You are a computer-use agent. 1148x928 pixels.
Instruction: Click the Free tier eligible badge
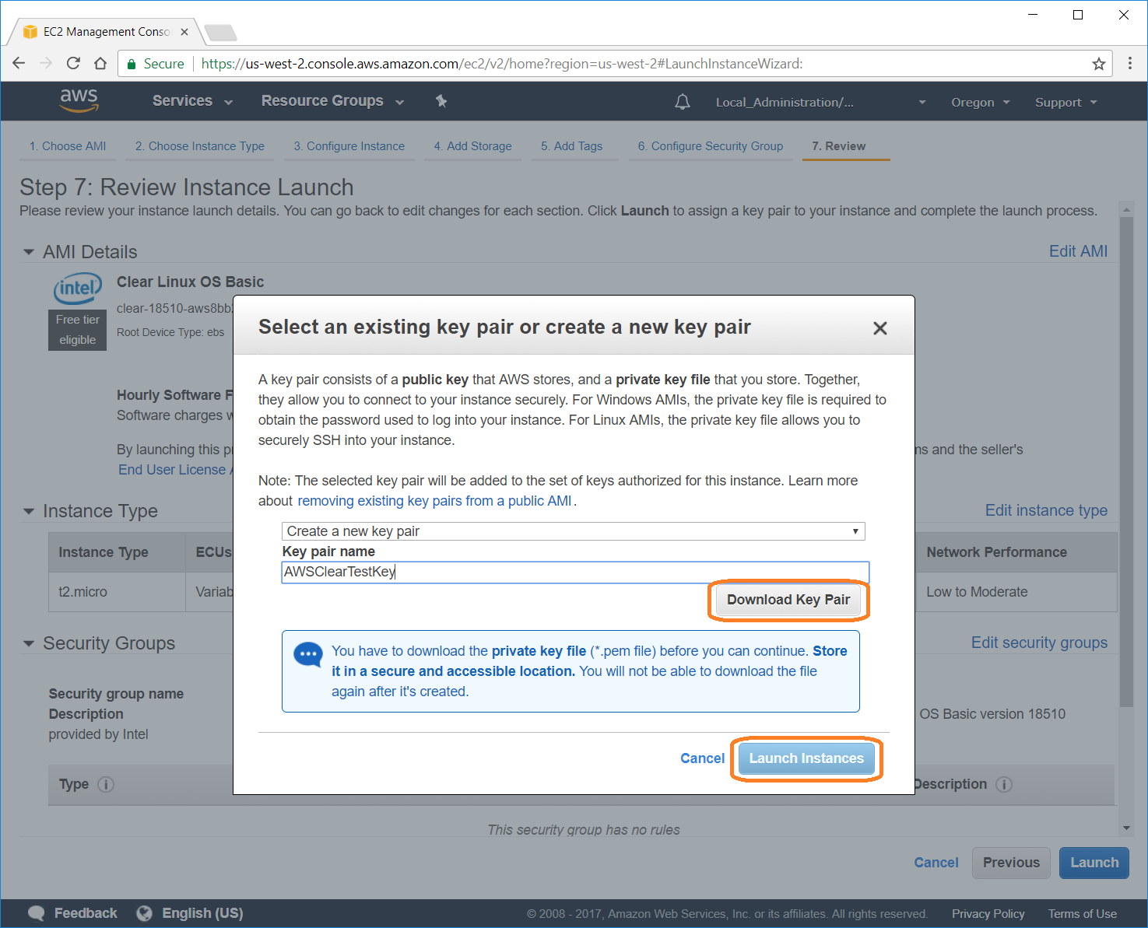pos(78,330)
